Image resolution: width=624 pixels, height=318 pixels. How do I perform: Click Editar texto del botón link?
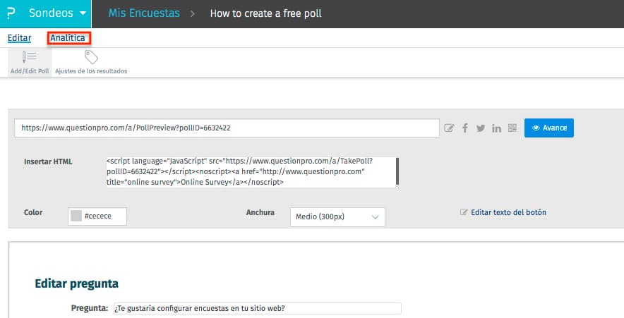[508, 212]
